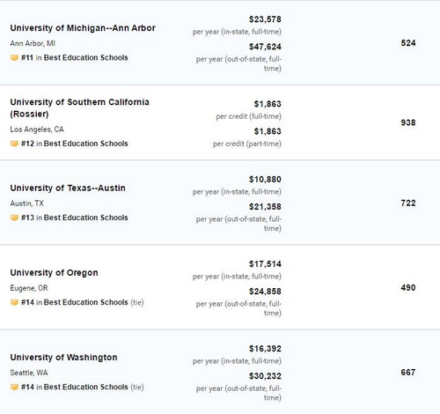Open University of Washington page

pyautogui.click(x=63, y=358)
